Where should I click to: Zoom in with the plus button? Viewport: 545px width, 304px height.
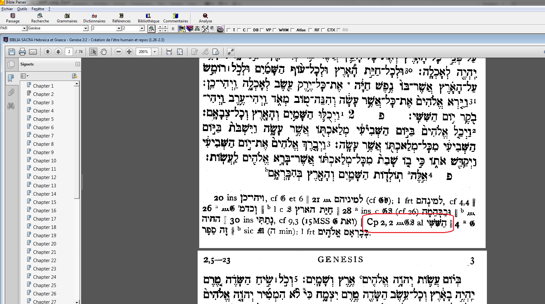pos(129,52)
